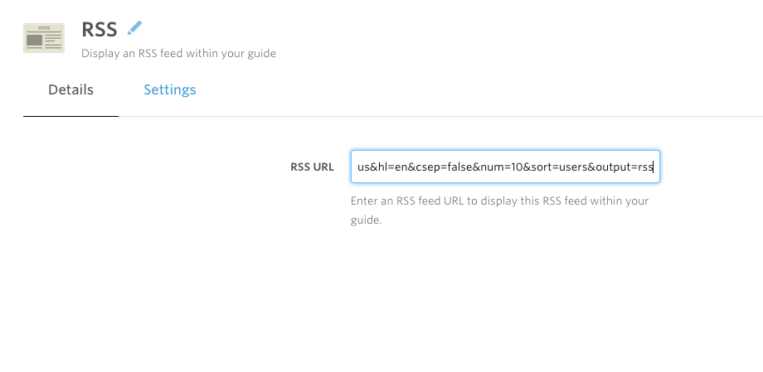The image size is (763, 372).
Task: Click 'sort=users' inside the URL field
Action: pos(560,167)
